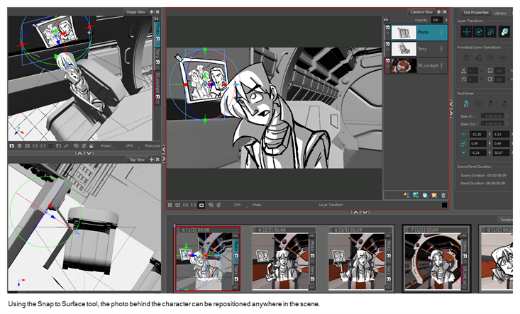Screen dimensions: 520x314
Task: Click the Camera View add-view plus icon
Action: (439, 12)
